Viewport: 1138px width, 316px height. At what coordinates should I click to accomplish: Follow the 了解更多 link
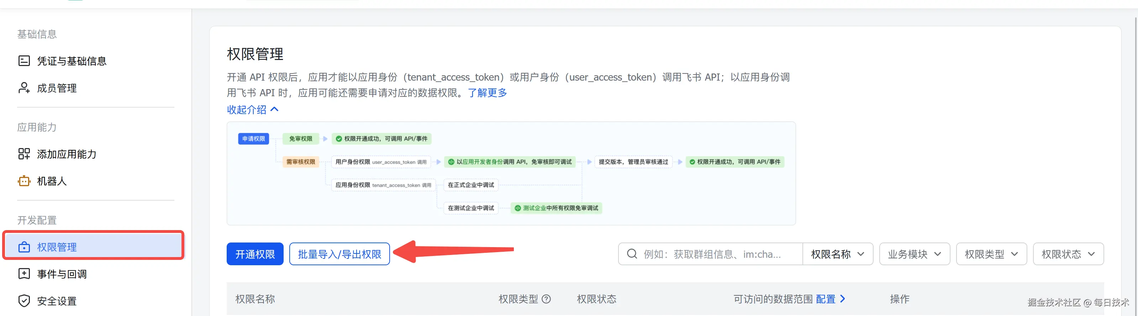[487, 93]
